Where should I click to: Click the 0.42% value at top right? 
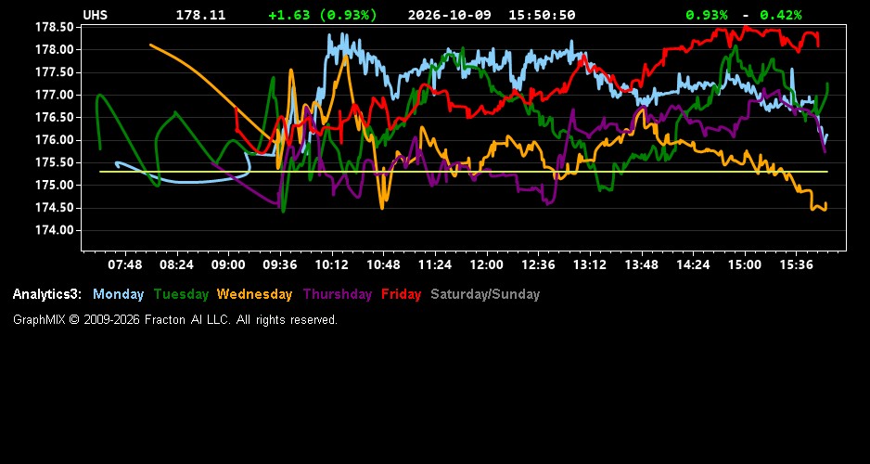[781, 16]
